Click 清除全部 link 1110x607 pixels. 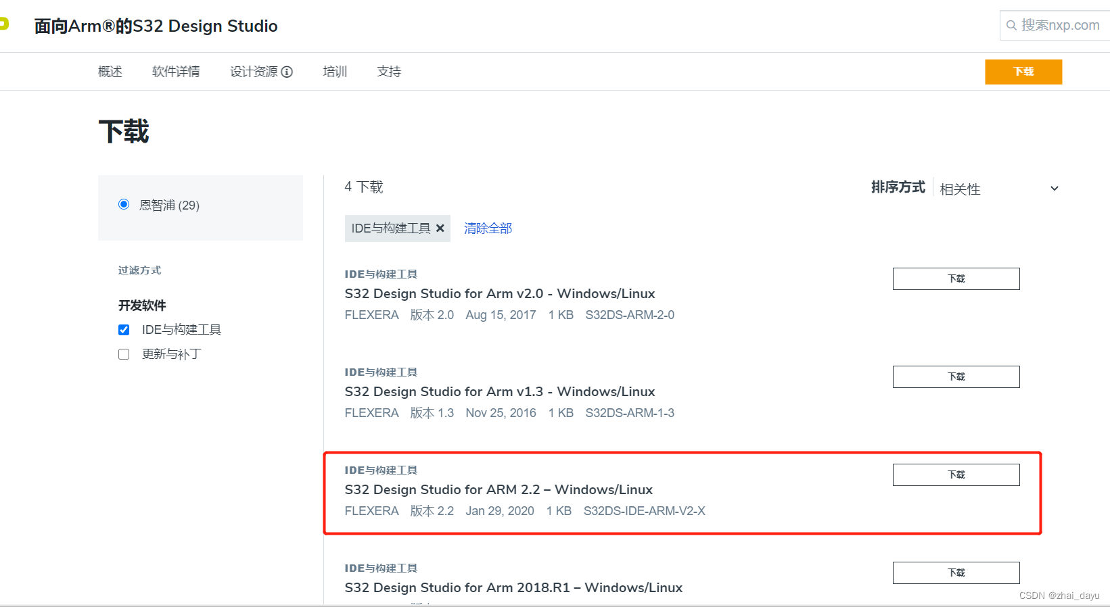point(488,228)
